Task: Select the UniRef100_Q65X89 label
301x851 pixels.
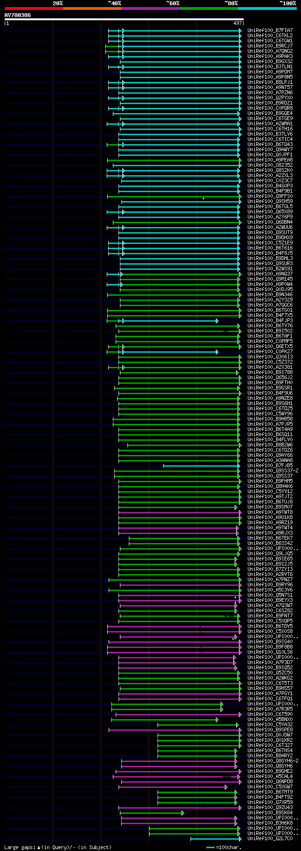Action: tap(270, 212)
